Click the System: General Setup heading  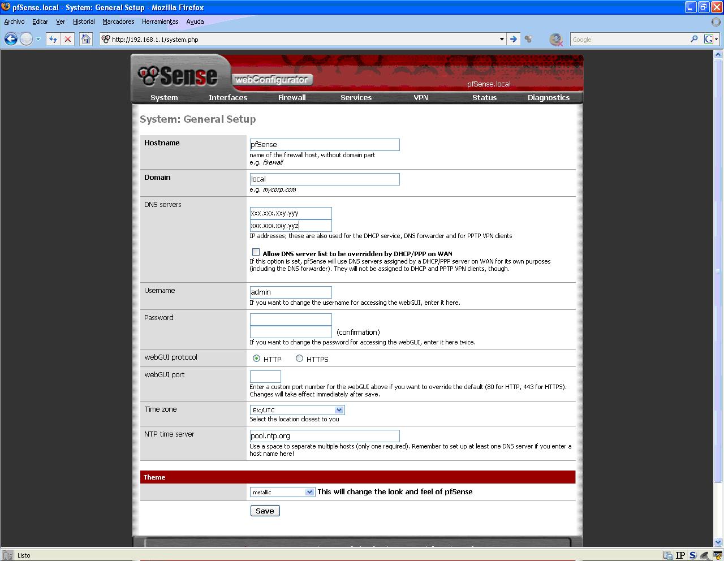tap(197, 119)
